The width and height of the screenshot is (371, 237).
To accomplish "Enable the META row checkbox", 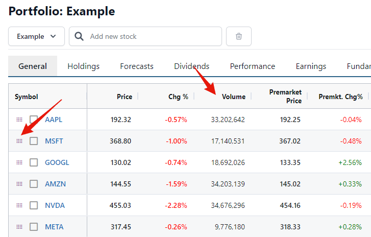I will [34, 227].
